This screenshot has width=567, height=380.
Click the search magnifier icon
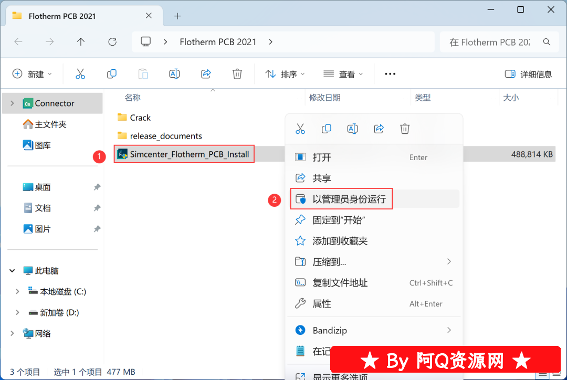click(x=547, y=42)
